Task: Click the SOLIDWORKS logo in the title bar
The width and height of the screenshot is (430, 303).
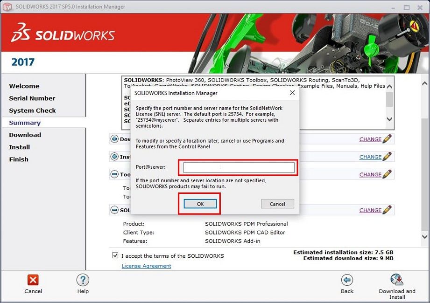Action: pyautogui.click(x=7, y=7)
